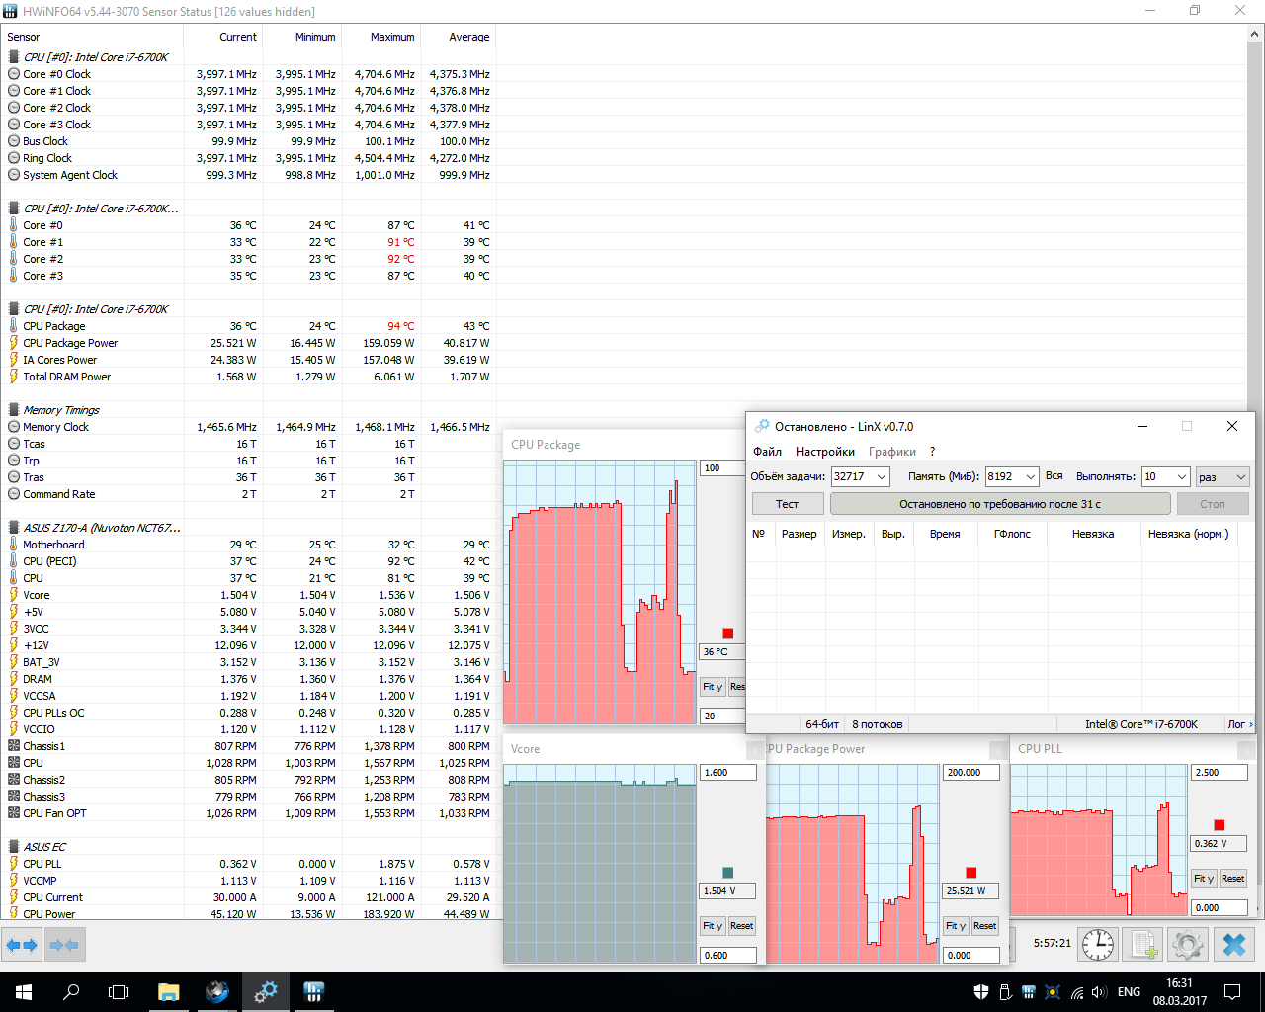Select the System Agent Clock row

point(249,175)
